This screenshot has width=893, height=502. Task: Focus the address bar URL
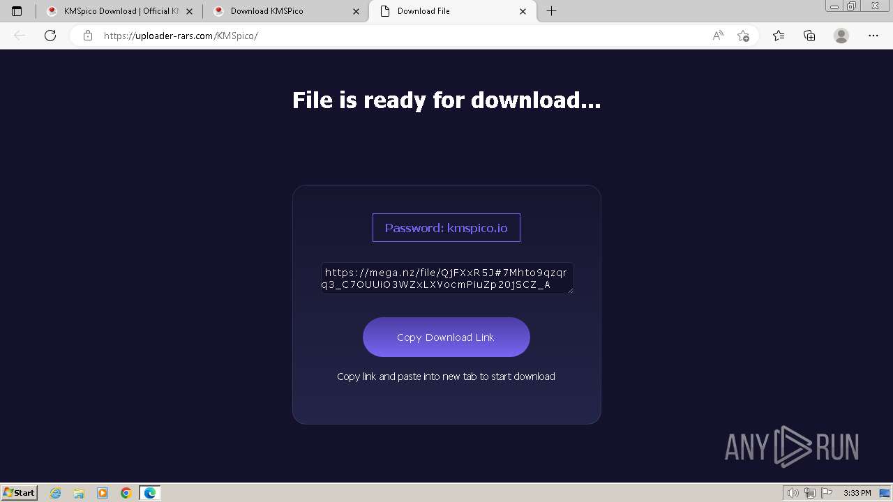coord(181,36)
